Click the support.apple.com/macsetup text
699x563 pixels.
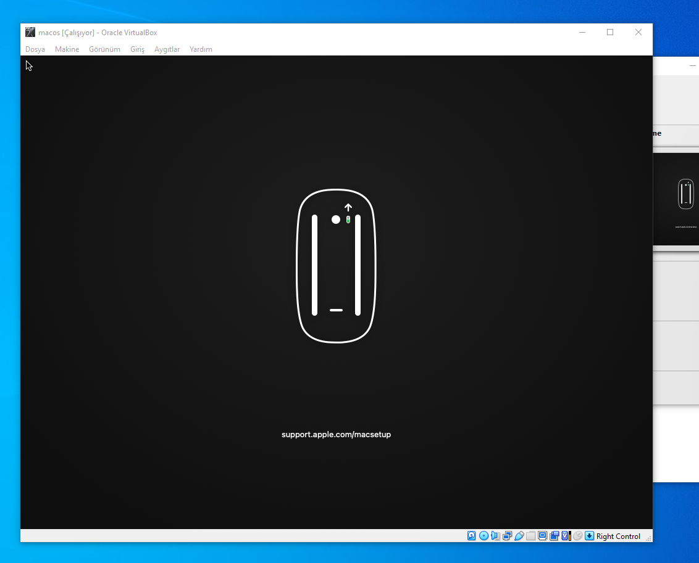click(x=336, y=434)
